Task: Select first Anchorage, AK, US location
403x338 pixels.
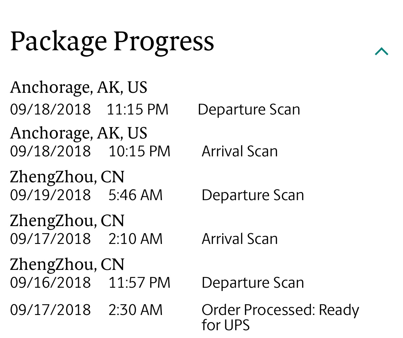Action: (79, 87)
